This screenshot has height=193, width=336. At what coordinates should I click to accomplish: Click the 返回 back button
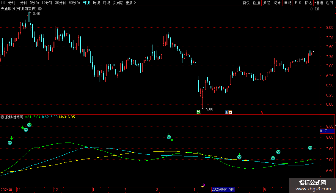click(x=329, y=3)
